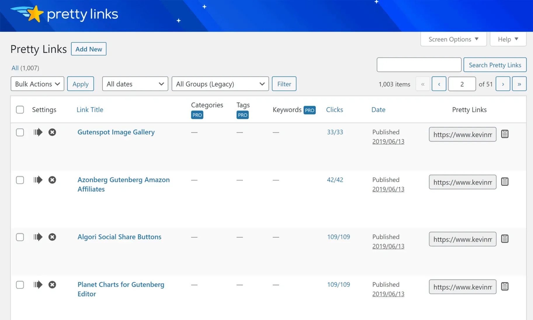Click the Filter button
The height and width of the screenshot is (320, 533).
[x=284, y=84]
